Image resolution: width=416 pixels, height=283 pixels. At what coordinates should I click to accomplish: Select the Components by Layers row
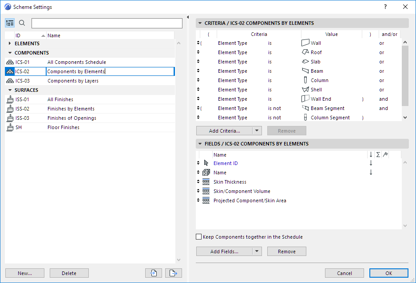coord(90,81)
